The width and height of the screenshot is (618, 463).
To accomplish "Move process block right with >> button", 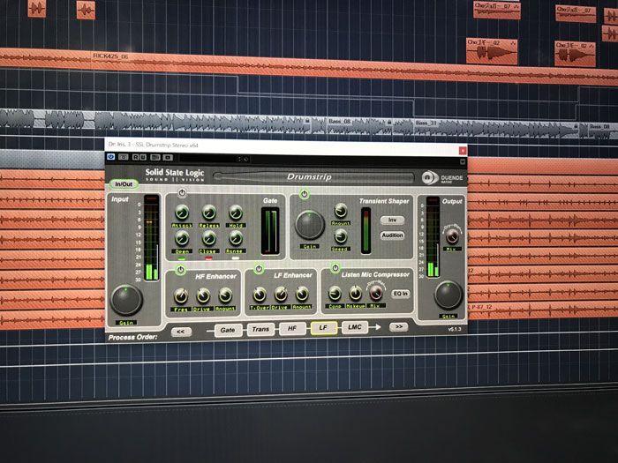I will 398,327.
